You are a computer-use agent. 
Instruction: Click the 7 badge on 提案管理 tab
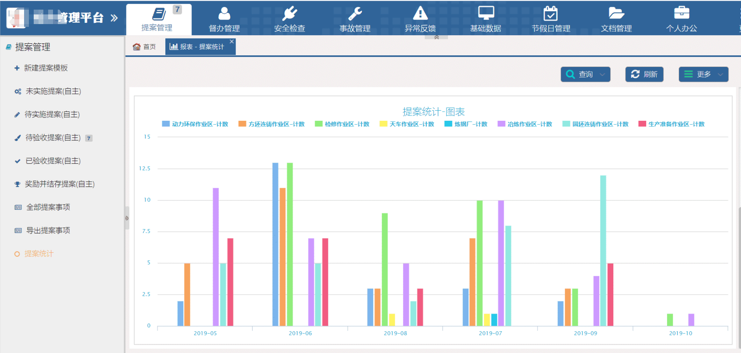tap(177, 9)
